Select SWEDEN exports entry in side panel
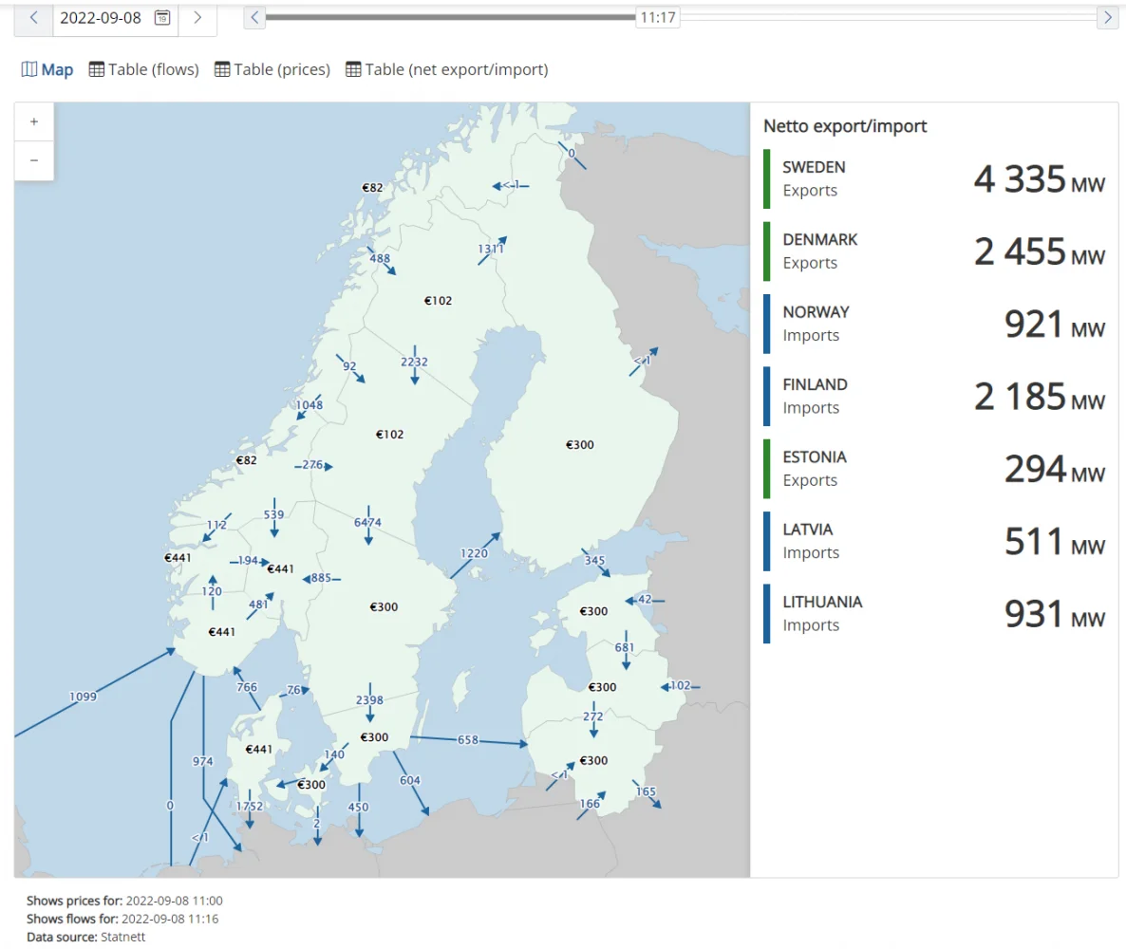Image resolution: width=1126 pixels, height=949 pixels. pos(935,178)
